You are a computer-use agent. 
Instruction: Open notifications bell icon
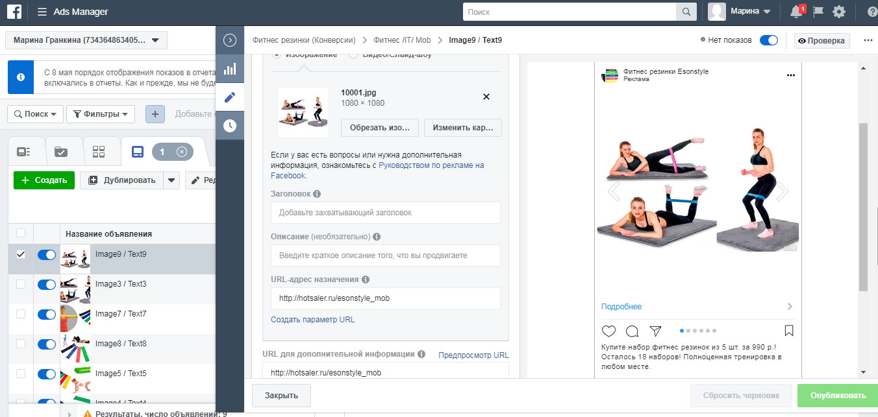click(796, 12)
